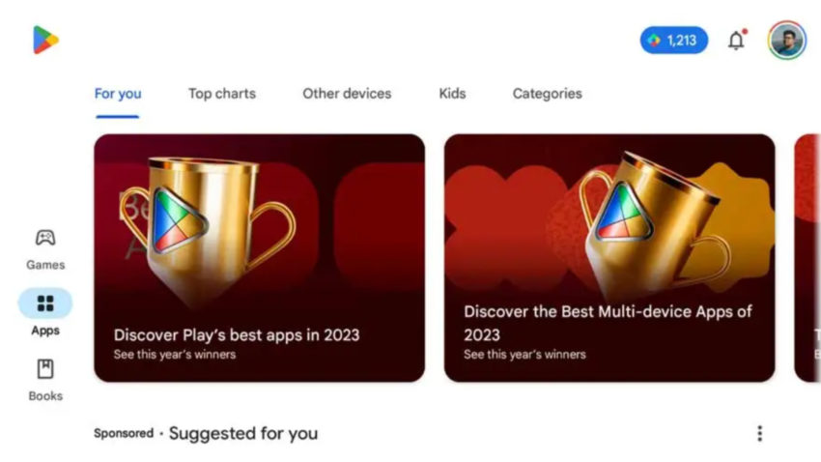Click the Sponsored label

[x=124, y=434]
